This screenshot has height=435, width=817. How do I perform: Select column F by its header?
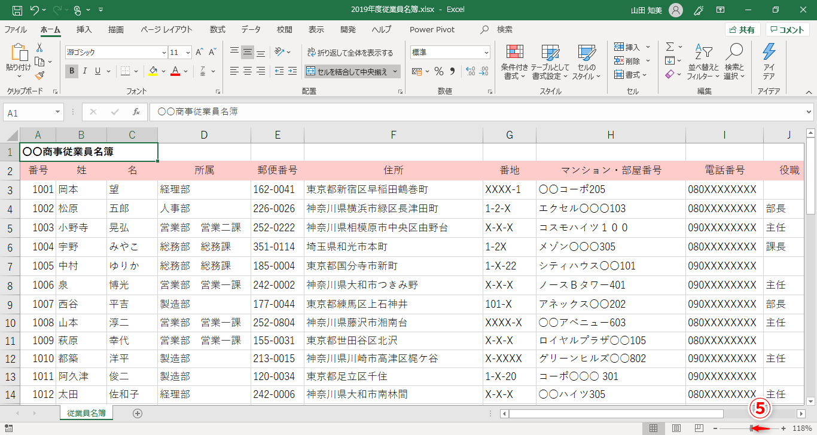pyautogui.click(x=394, y=135)
